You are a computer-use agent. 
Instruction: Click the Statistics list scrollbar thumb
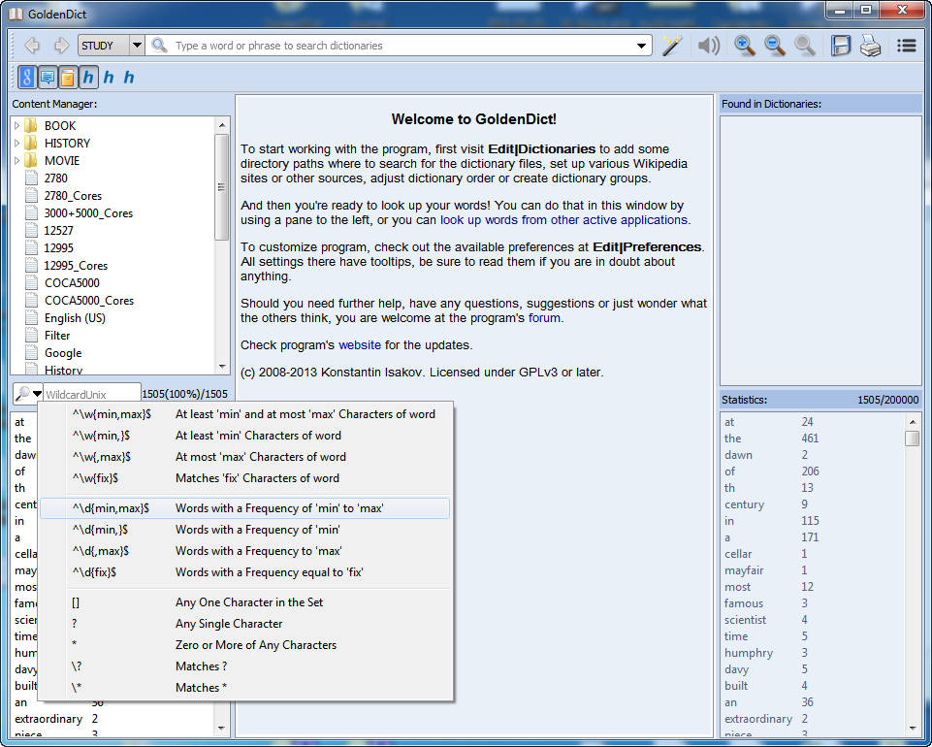(912, 438)
